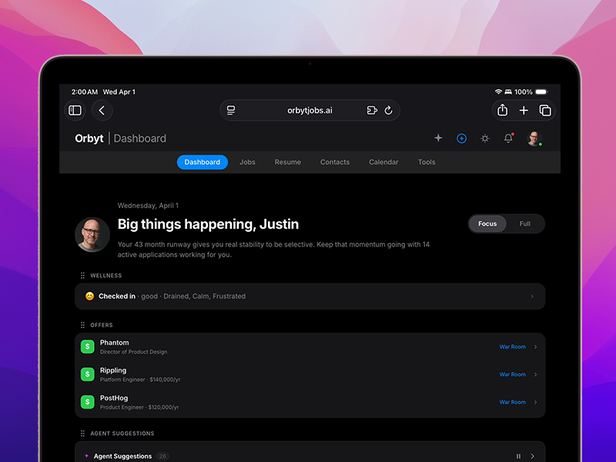Click the green dollar icon for PostHog
This screenshot has height=462, width=616.
88,402
